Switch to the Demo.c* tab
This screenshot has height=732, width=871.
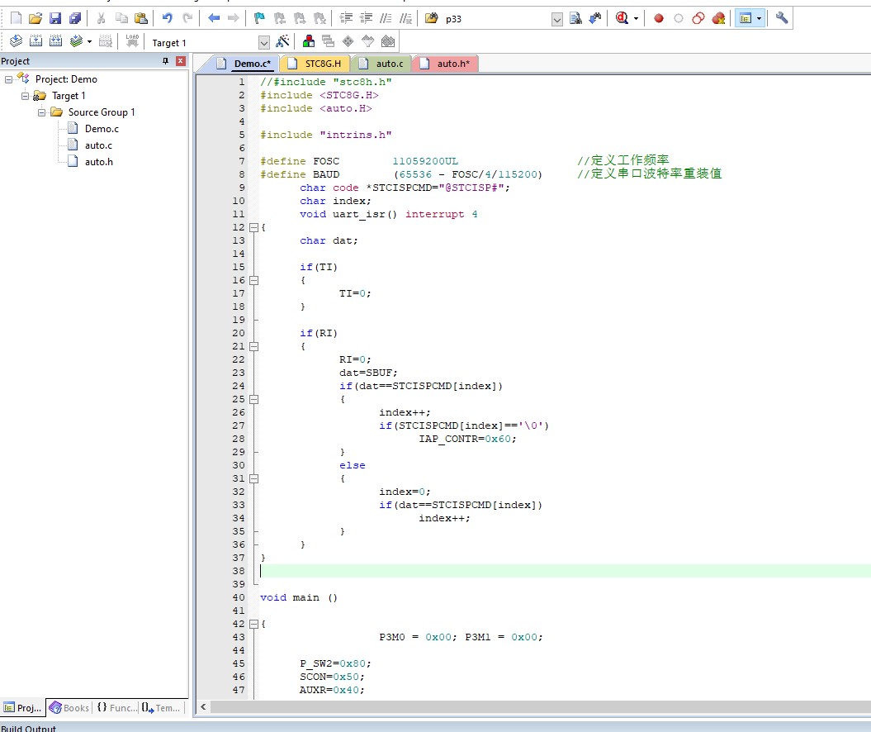[245, 64]
